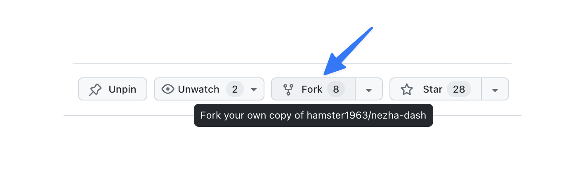Viewport: 585px width, 196px height.
Task: Click the star outline icon
Action: [407, 89]
